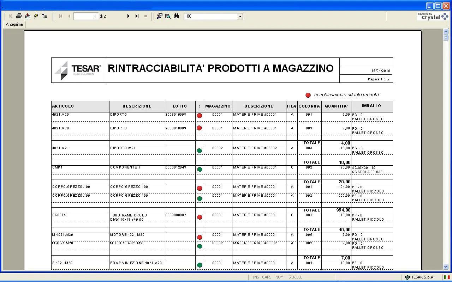
Task: Click the LOTTO column header
Action: 180,106
